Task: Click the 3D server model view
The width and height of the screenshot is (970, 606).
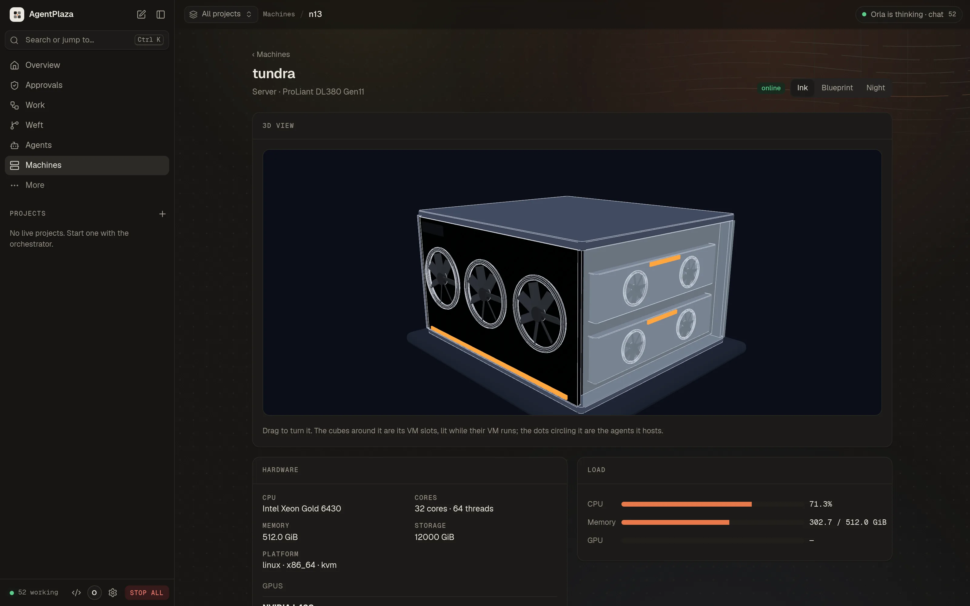Action: click(x=572, y=282)
